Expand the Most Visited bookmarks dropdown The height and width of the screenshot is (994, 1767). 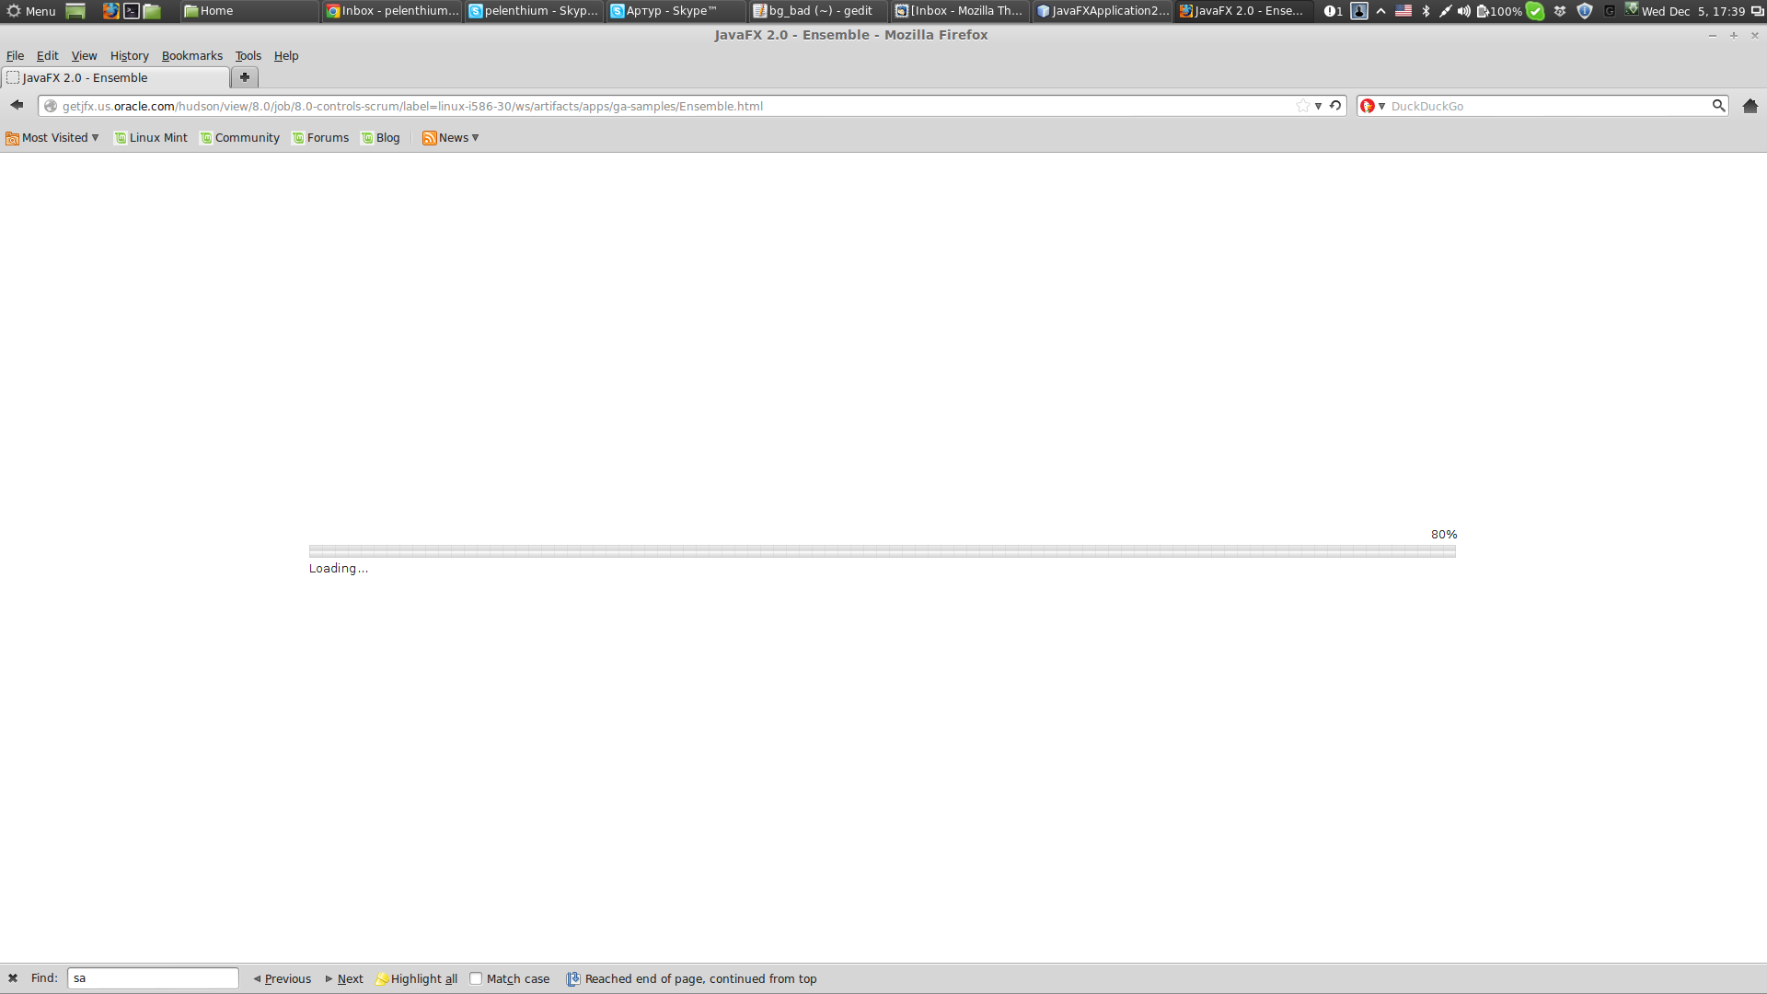click(x=52, y=138)
